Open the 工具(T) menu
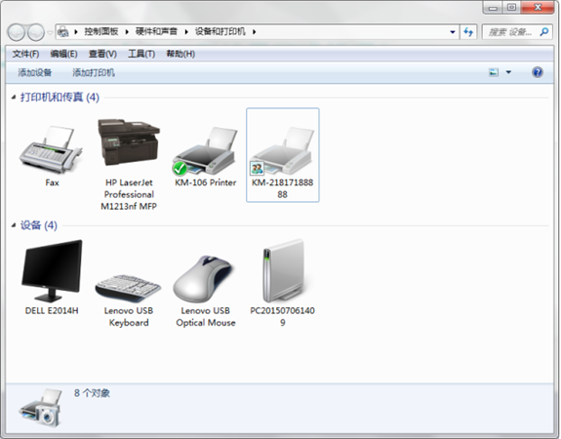The width and height of the screenshot is (561, 439). click(141, 54)
